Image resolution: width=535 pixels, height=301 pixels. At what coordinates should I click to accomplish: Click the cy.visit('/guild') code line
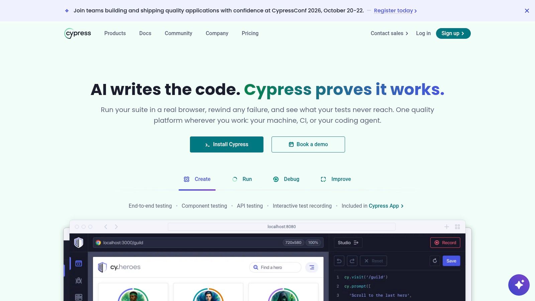366,277
